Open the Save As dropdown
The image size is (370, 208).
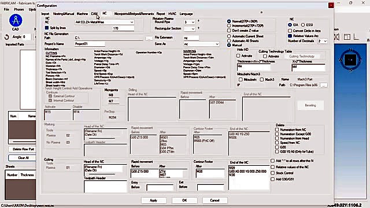(x=201, y=44)
